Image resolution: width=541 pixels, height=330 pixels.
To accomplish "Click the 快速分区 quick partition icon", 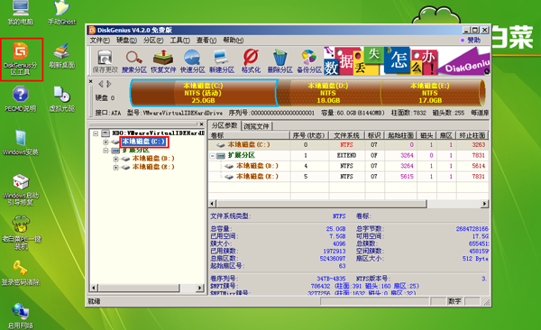I will 193,61.
